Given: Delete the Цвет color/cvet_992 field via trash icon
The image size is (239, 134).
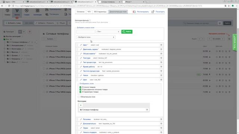Looking at the screenshot, I should 161,80.
